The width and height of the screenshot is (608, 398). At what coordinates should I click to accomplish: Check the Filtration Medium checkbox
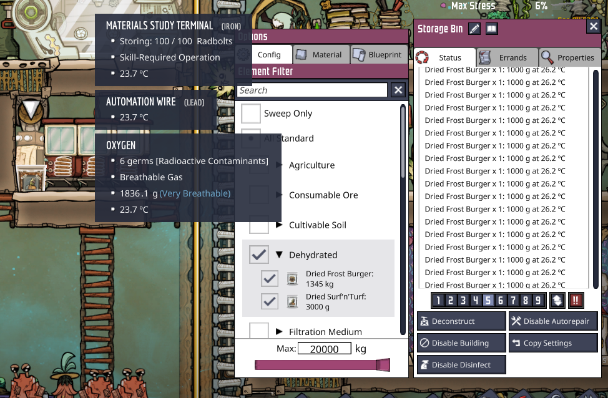point(258,331)
